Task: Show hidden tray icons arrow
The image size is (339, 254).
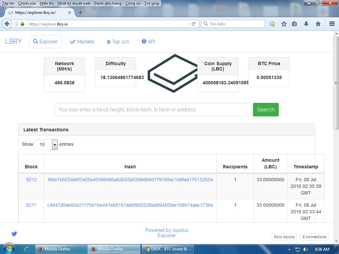Action: tap(289, 249)
